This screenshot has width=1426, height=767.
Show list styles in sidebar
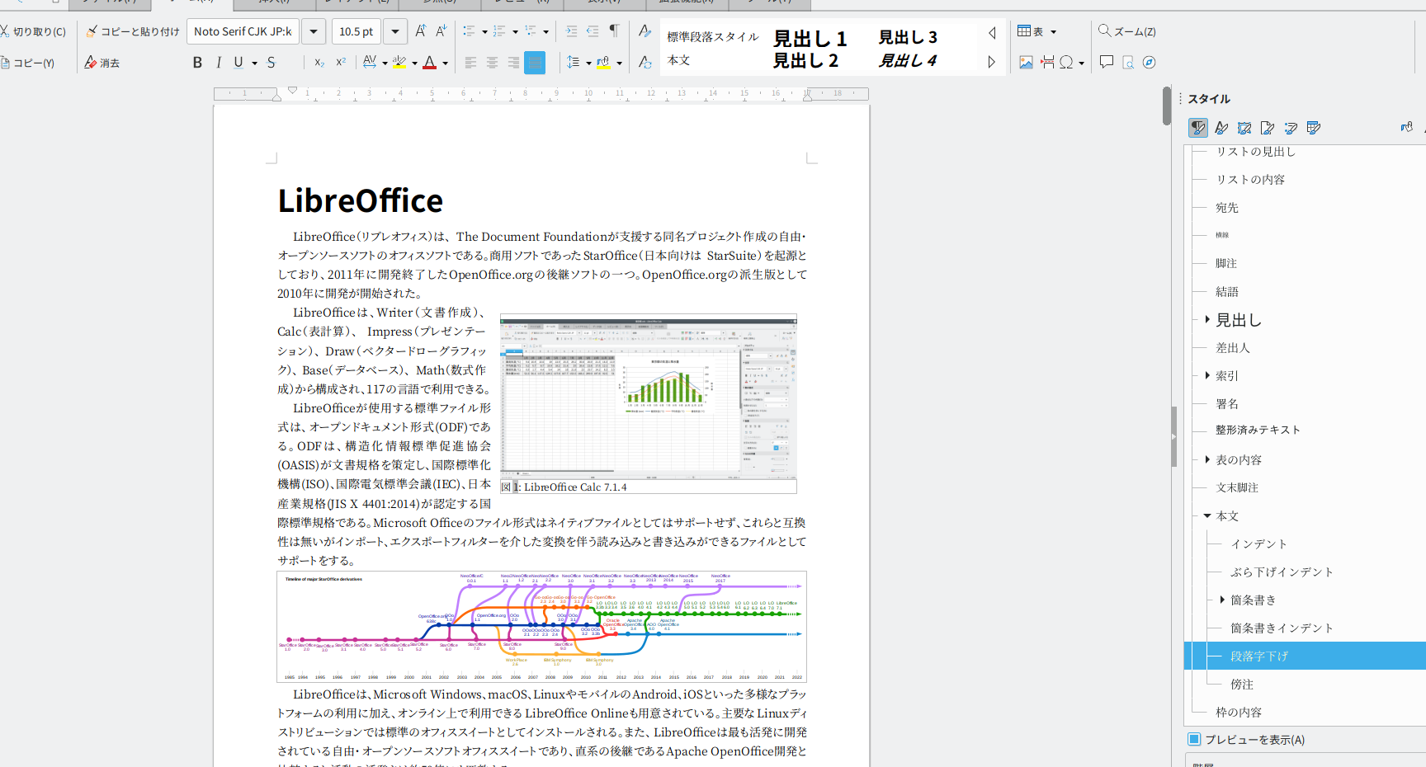(x=1291, y=128)
